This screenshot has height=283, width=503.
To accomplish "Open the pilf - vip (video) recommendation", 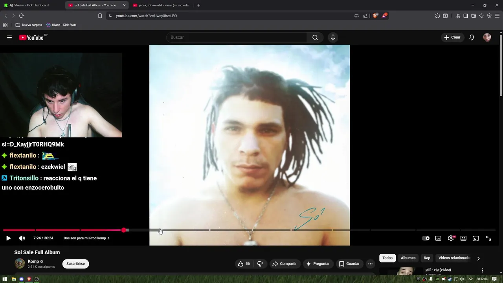I will click(x=438, y=270).
